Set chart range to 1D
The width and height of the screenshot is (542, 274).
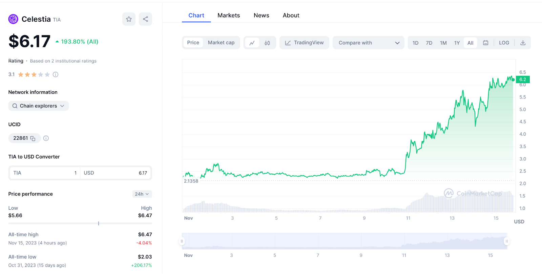(x=416, y=43)
